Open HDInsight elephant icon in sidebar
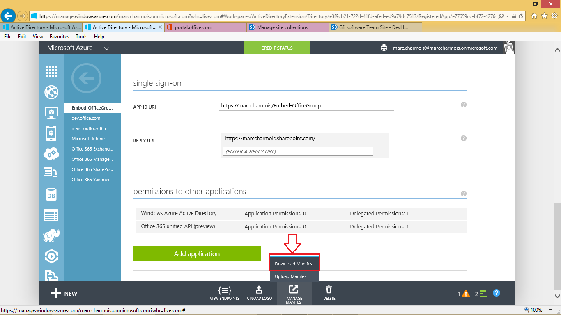Viewport: 561px width, 315px height. point(51,235)
